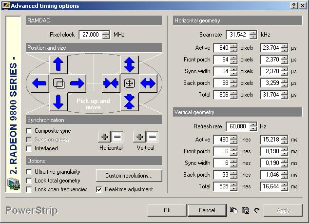309x223 pixels.
Task: Click vertical Total 525 lines field
Action: (222, 186)
